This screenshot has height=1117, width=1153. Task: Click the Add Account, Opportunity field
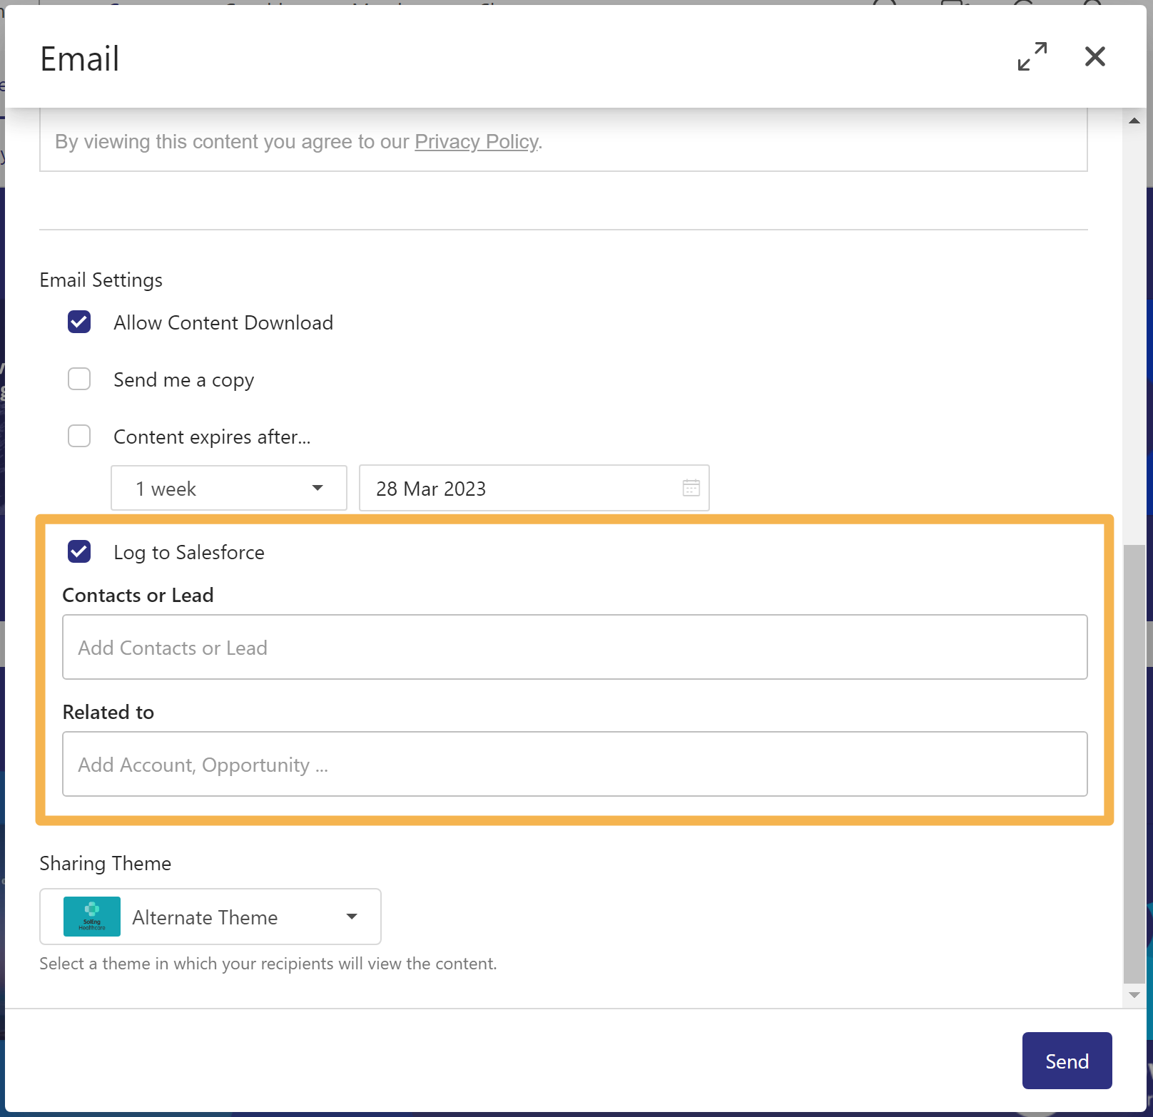tap(574, 765)
